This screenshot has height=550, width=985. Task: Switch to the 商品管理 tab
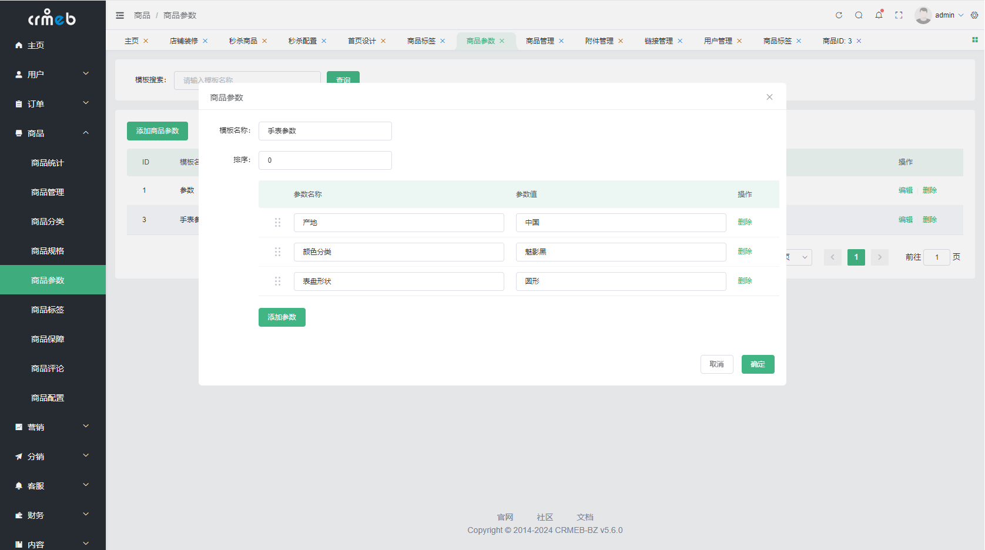tap(540, 41)
